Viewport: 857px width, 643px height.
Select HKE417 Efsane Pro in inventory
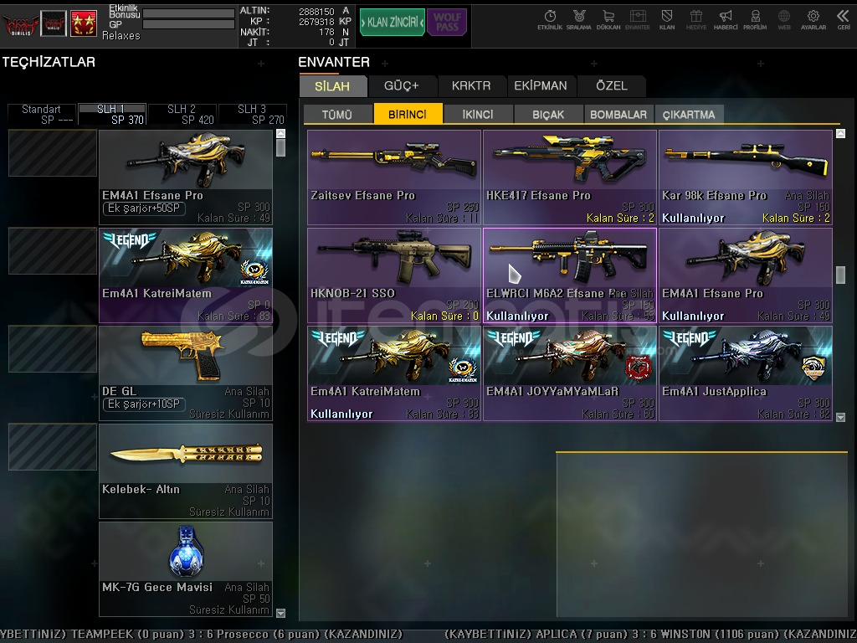pos(569,177)
